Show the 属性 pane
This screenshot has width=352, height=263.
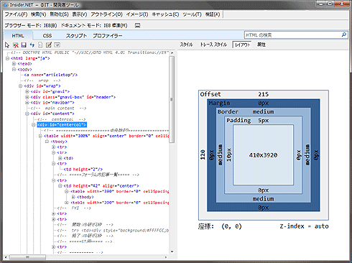pyautogui.click(x=261, y=45)
